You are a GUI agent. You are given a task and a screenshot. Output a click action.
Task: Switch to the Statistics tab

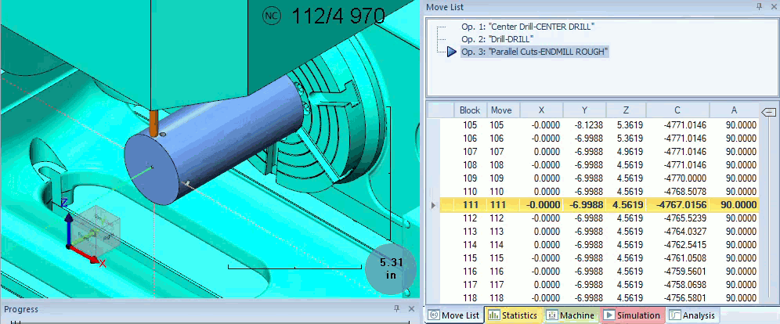[x=512, y=315]
